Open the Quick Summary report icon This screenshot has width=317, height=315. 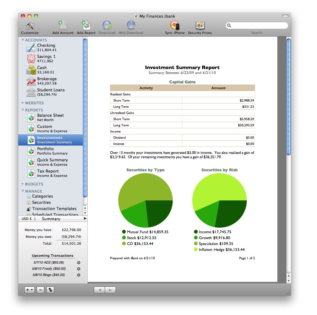(x=31, y=162)
